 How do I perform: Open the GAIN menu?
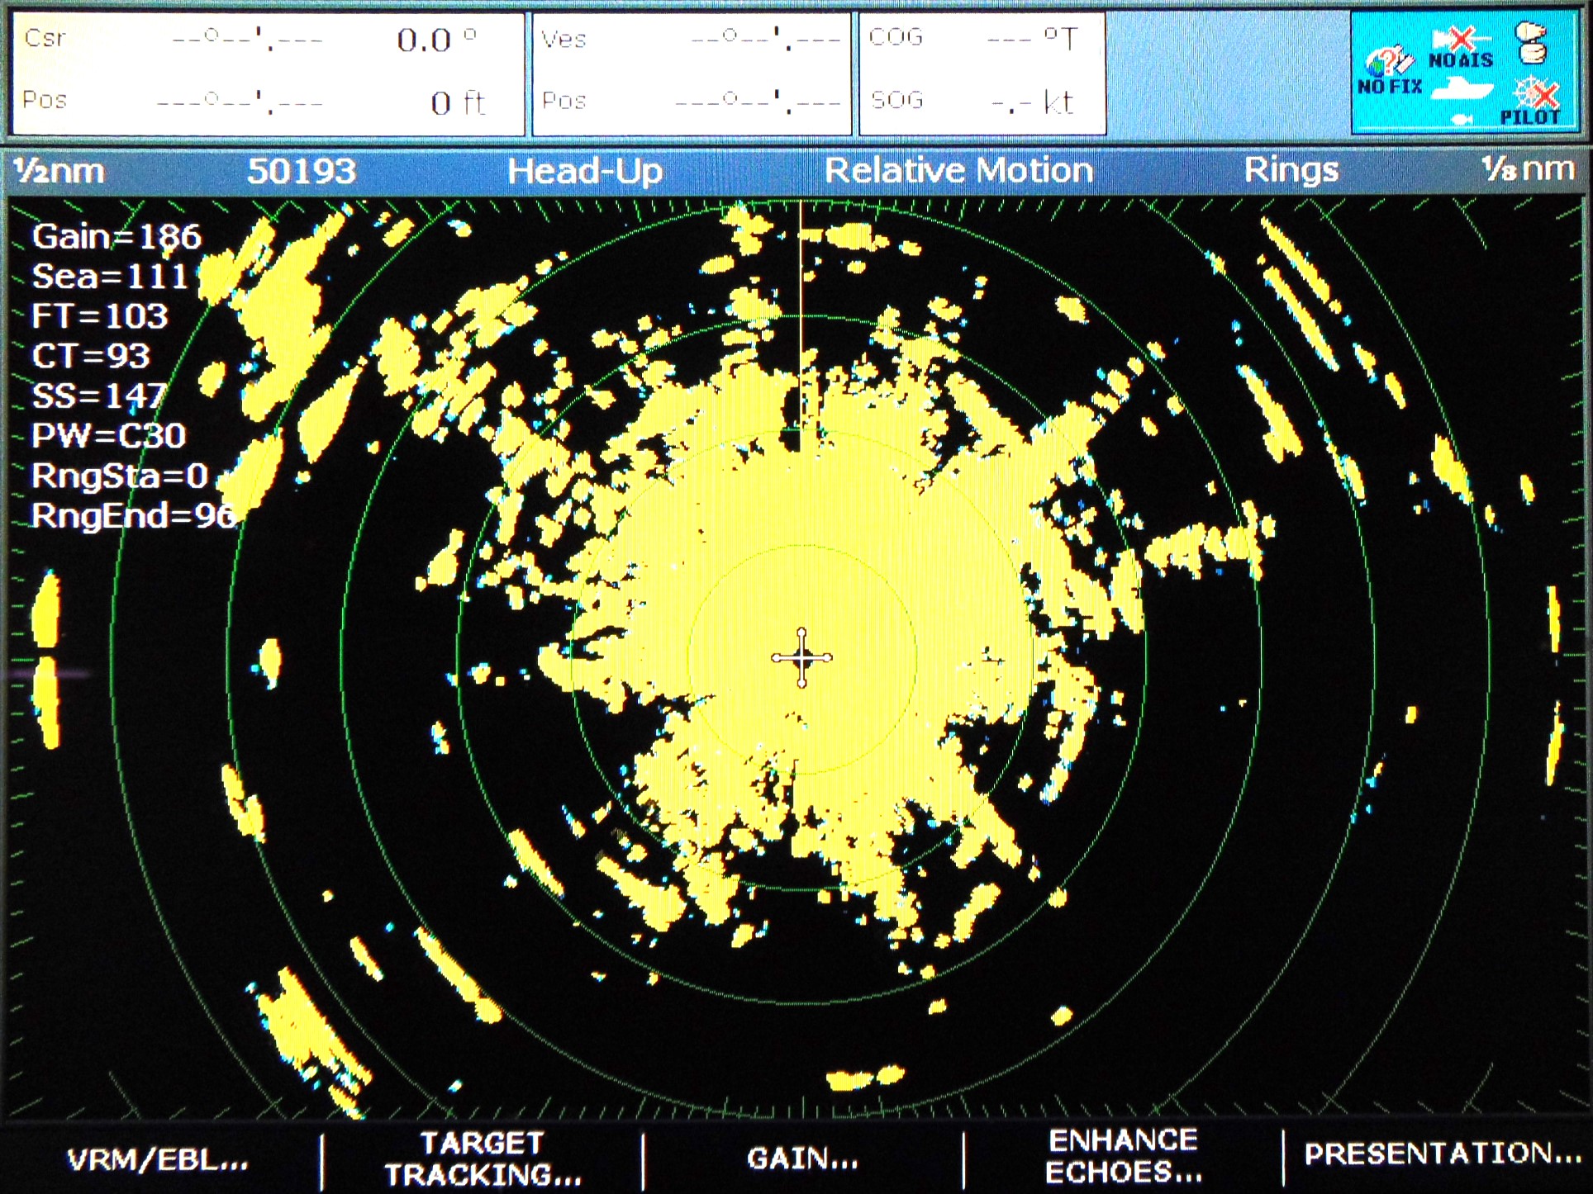pos(802,1158)
